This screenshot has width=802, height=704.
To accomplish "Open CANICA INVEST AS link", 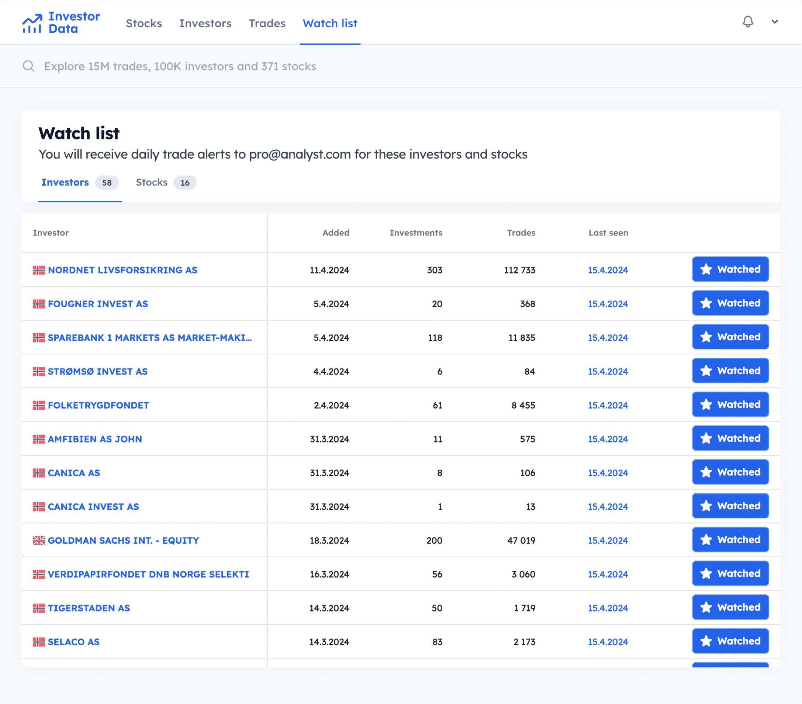I will (93, 506).
